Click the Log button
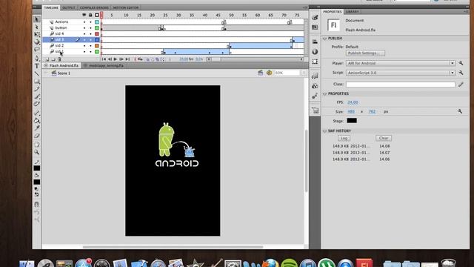Image resolution: width=474 pixels, height=267 pixels. 344,138
